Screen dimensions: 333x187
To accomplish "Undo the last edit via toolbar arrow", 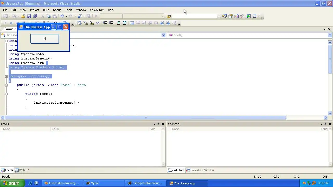I will coord(62,16).
